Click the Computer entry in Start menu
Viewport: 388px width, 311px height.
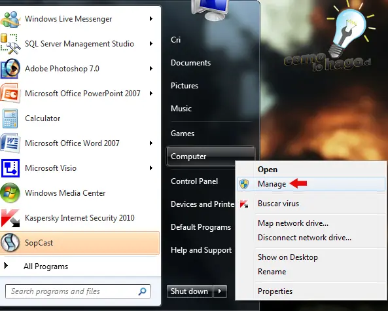pos(210,156)
